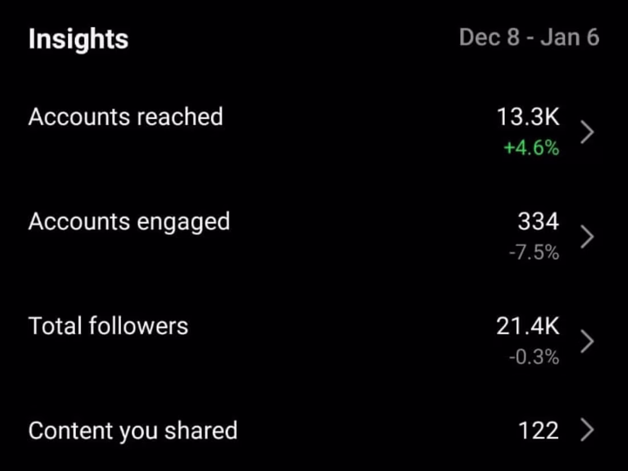The width and height of the screenshot is (628, 471).
Task: Open the Total followers label
Action: pyautogui.click(x=108, y=326)
